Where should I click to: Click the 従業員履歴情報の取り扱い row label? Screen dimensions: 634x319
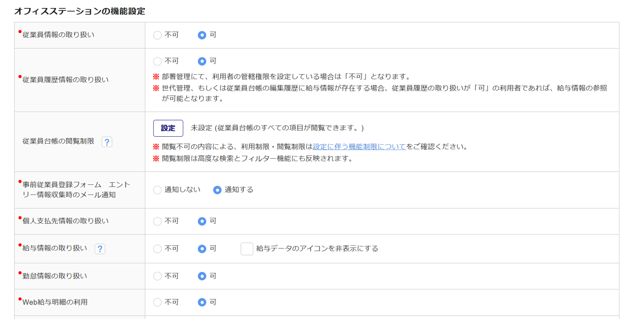pos(66,80)
